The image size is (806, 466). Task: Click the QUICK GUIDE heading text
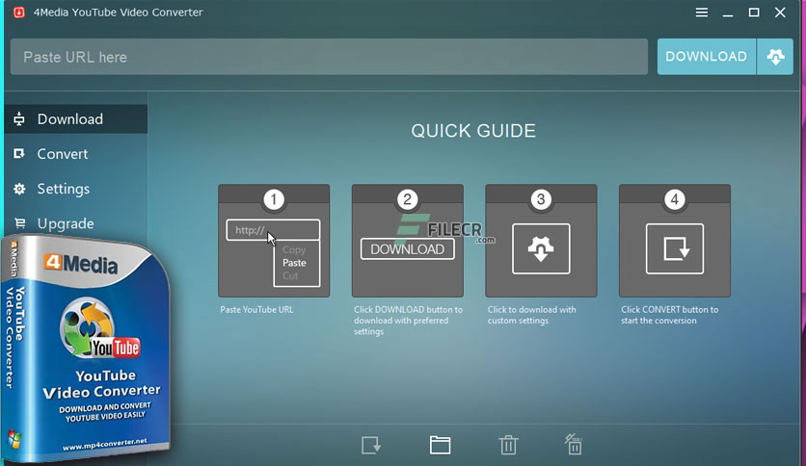pyautogui.click(x=473, y=131)
